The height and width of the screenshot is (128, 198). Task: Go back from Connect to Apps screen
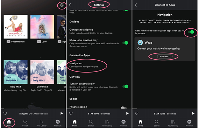pos(136,5)
